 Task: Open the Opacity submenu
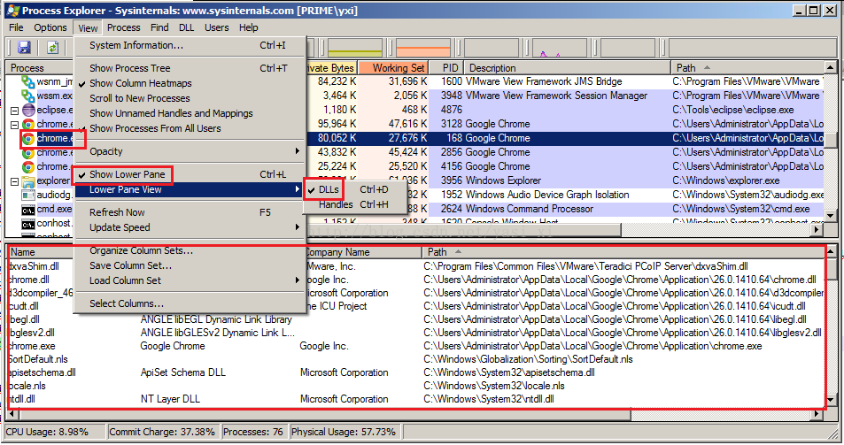(x=189, y=151)
